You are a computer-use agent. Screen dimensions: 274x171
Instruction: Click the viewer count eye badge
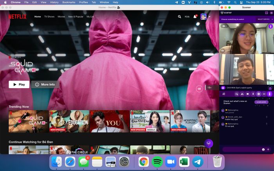[224, 26]
